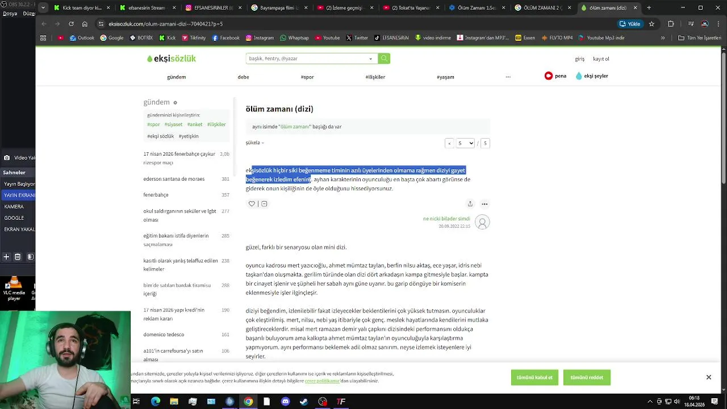Open the domenico tedesco topic

tap(164, 335)
